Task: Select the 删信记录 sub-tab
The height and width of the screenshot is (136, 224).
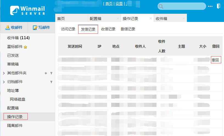Action: tap(128, 29)
